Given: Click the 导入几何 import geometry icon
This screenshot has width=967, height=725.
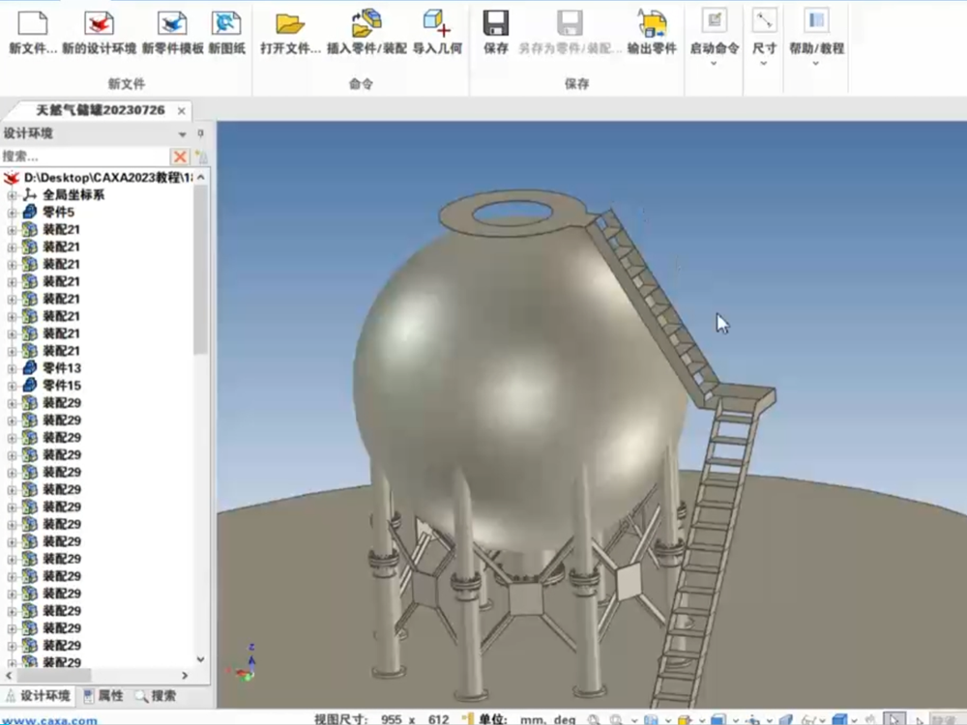Looking at the screenshot, I should coord(437,23).
